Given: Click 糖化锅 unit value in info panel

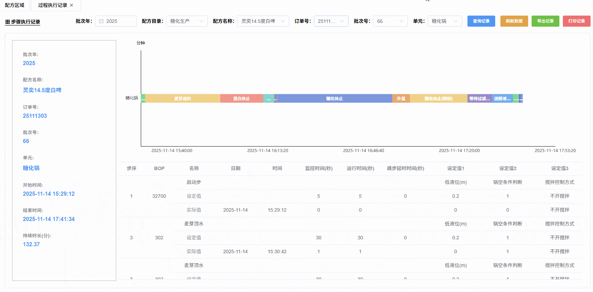Looking at the screenshot, I should (x=31, y=168).
